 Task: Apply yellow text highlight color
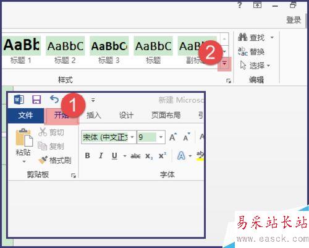pyautogui.click(x=200, y=156)
